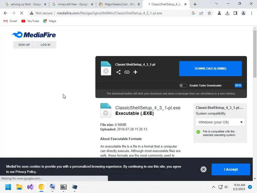Open Visual Studio from the taskbar
The width and height of the screenshot is (257, 193).
coord(30,187)
